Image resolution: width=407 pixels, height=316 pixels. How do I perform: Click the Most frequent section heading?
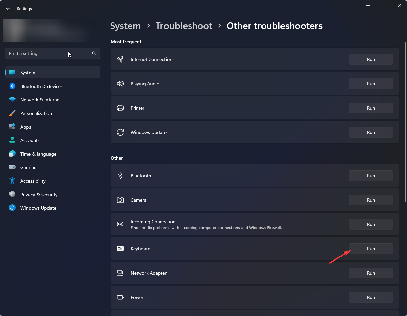(126, 42)
